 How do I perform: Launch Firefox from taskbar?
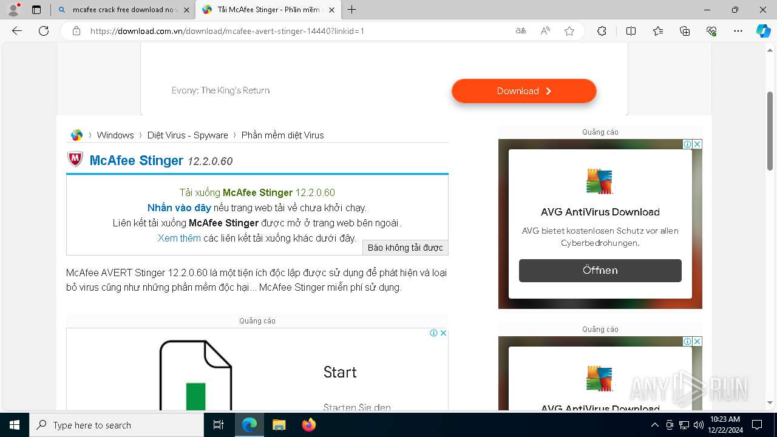tap(308, 425)
